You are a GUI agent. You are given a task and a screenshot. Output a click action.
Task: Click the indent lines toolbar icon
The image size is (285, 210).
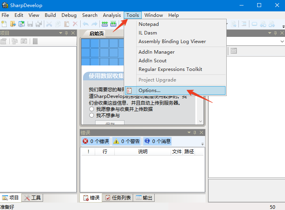[x=244, y=24]
